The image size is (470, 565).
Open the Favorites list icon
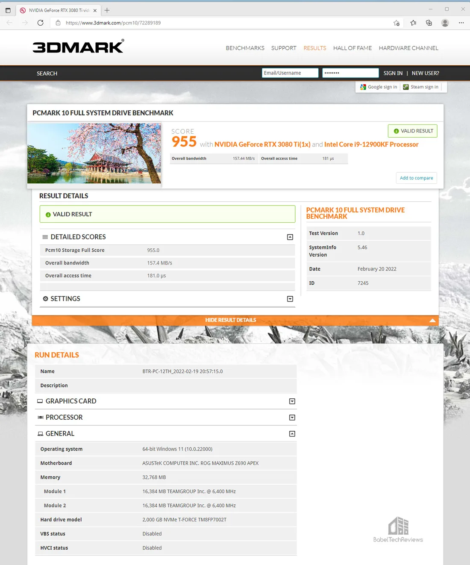coord(413,23)
